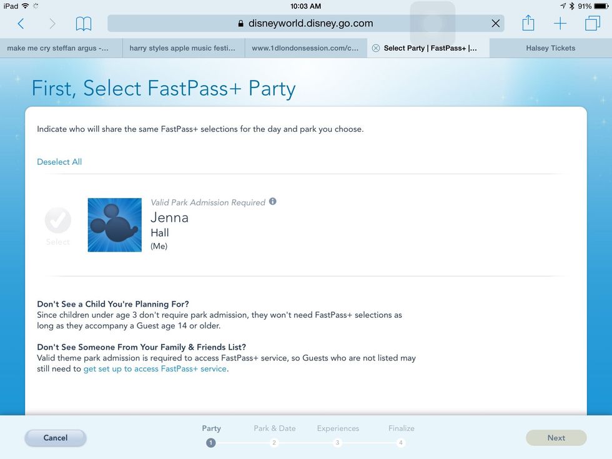Viewport: 612px width, 459px height.
Task: Switch to the harry styles apple music tab
Action: [x=184, y=49]
